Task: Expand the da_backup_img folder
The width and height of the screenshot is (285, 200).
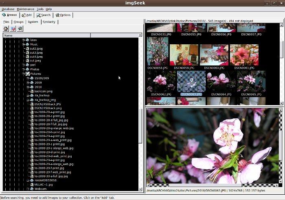Action: pyautogui.click(x=28, y=100)
